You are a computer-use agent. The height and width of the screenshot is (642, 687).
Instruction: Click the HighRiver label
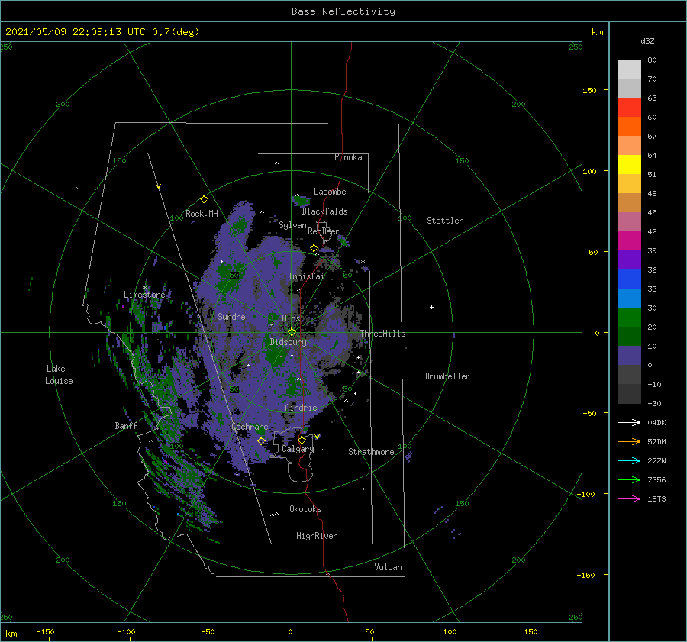tap(317, 536)
